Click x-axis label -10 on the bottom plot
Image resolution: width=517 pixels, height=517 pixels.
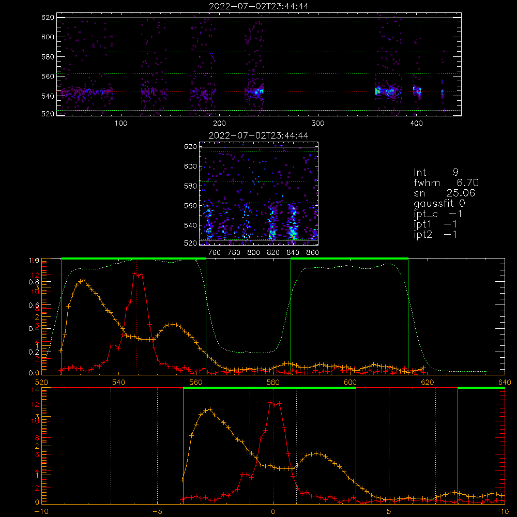41,511
